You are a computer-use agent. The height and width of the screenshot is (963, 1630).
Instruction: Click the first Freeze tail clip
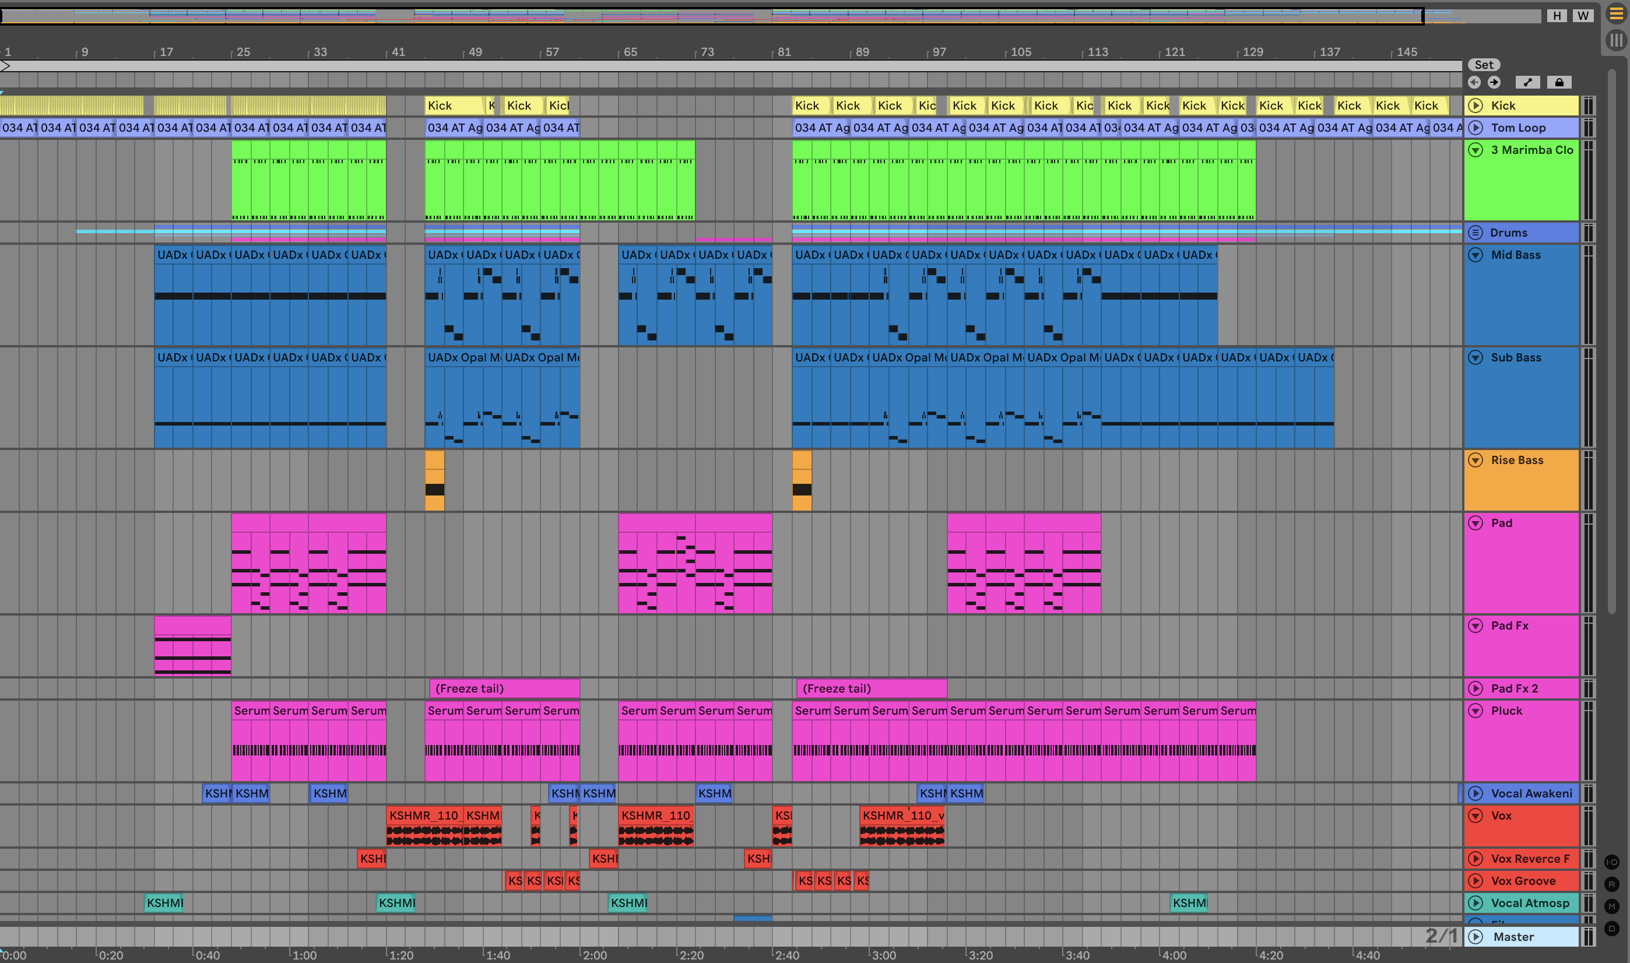504,688
